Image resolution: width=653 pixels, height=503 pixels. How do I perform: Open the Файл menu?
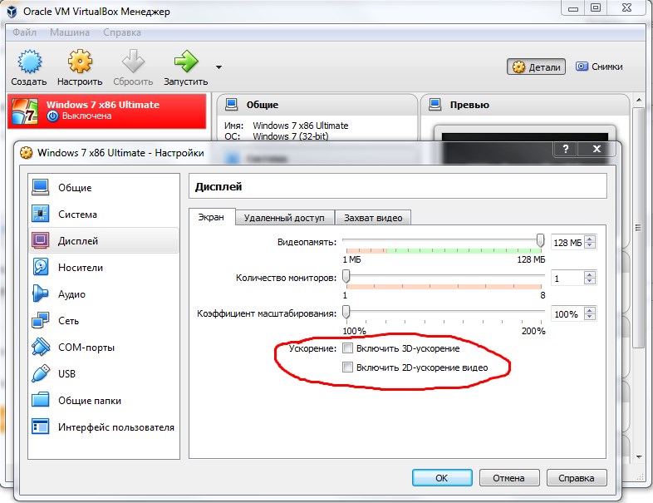pos(24,32)
